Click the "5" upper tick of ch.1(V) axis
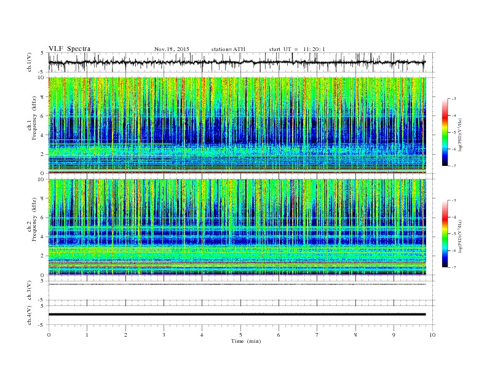 coord(43,53)
